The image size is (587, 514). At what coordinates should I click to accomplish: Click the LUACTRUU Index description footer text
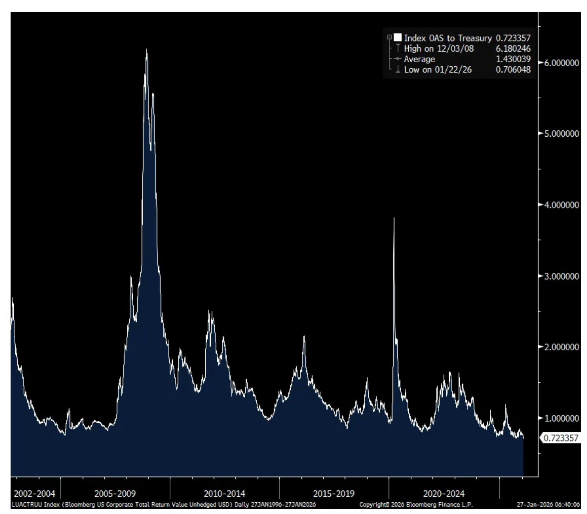[164, 505]
